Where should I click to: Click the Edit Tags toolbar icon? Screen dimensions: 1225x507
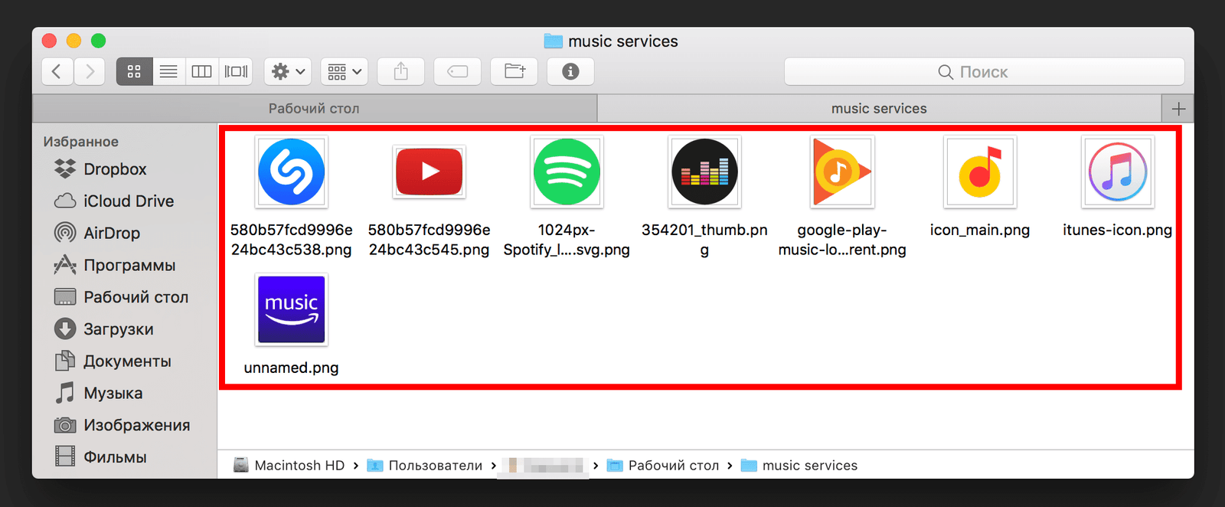457,72
